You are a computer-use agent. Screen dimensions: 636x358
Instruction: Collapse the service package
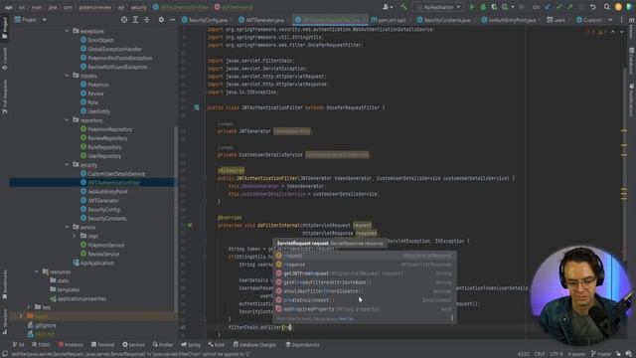67,227
